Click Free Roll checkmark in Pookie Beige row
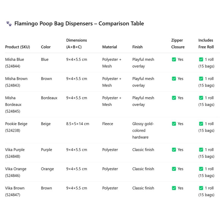This screenshot has height=220, width=220. click(x=201, y=124)
